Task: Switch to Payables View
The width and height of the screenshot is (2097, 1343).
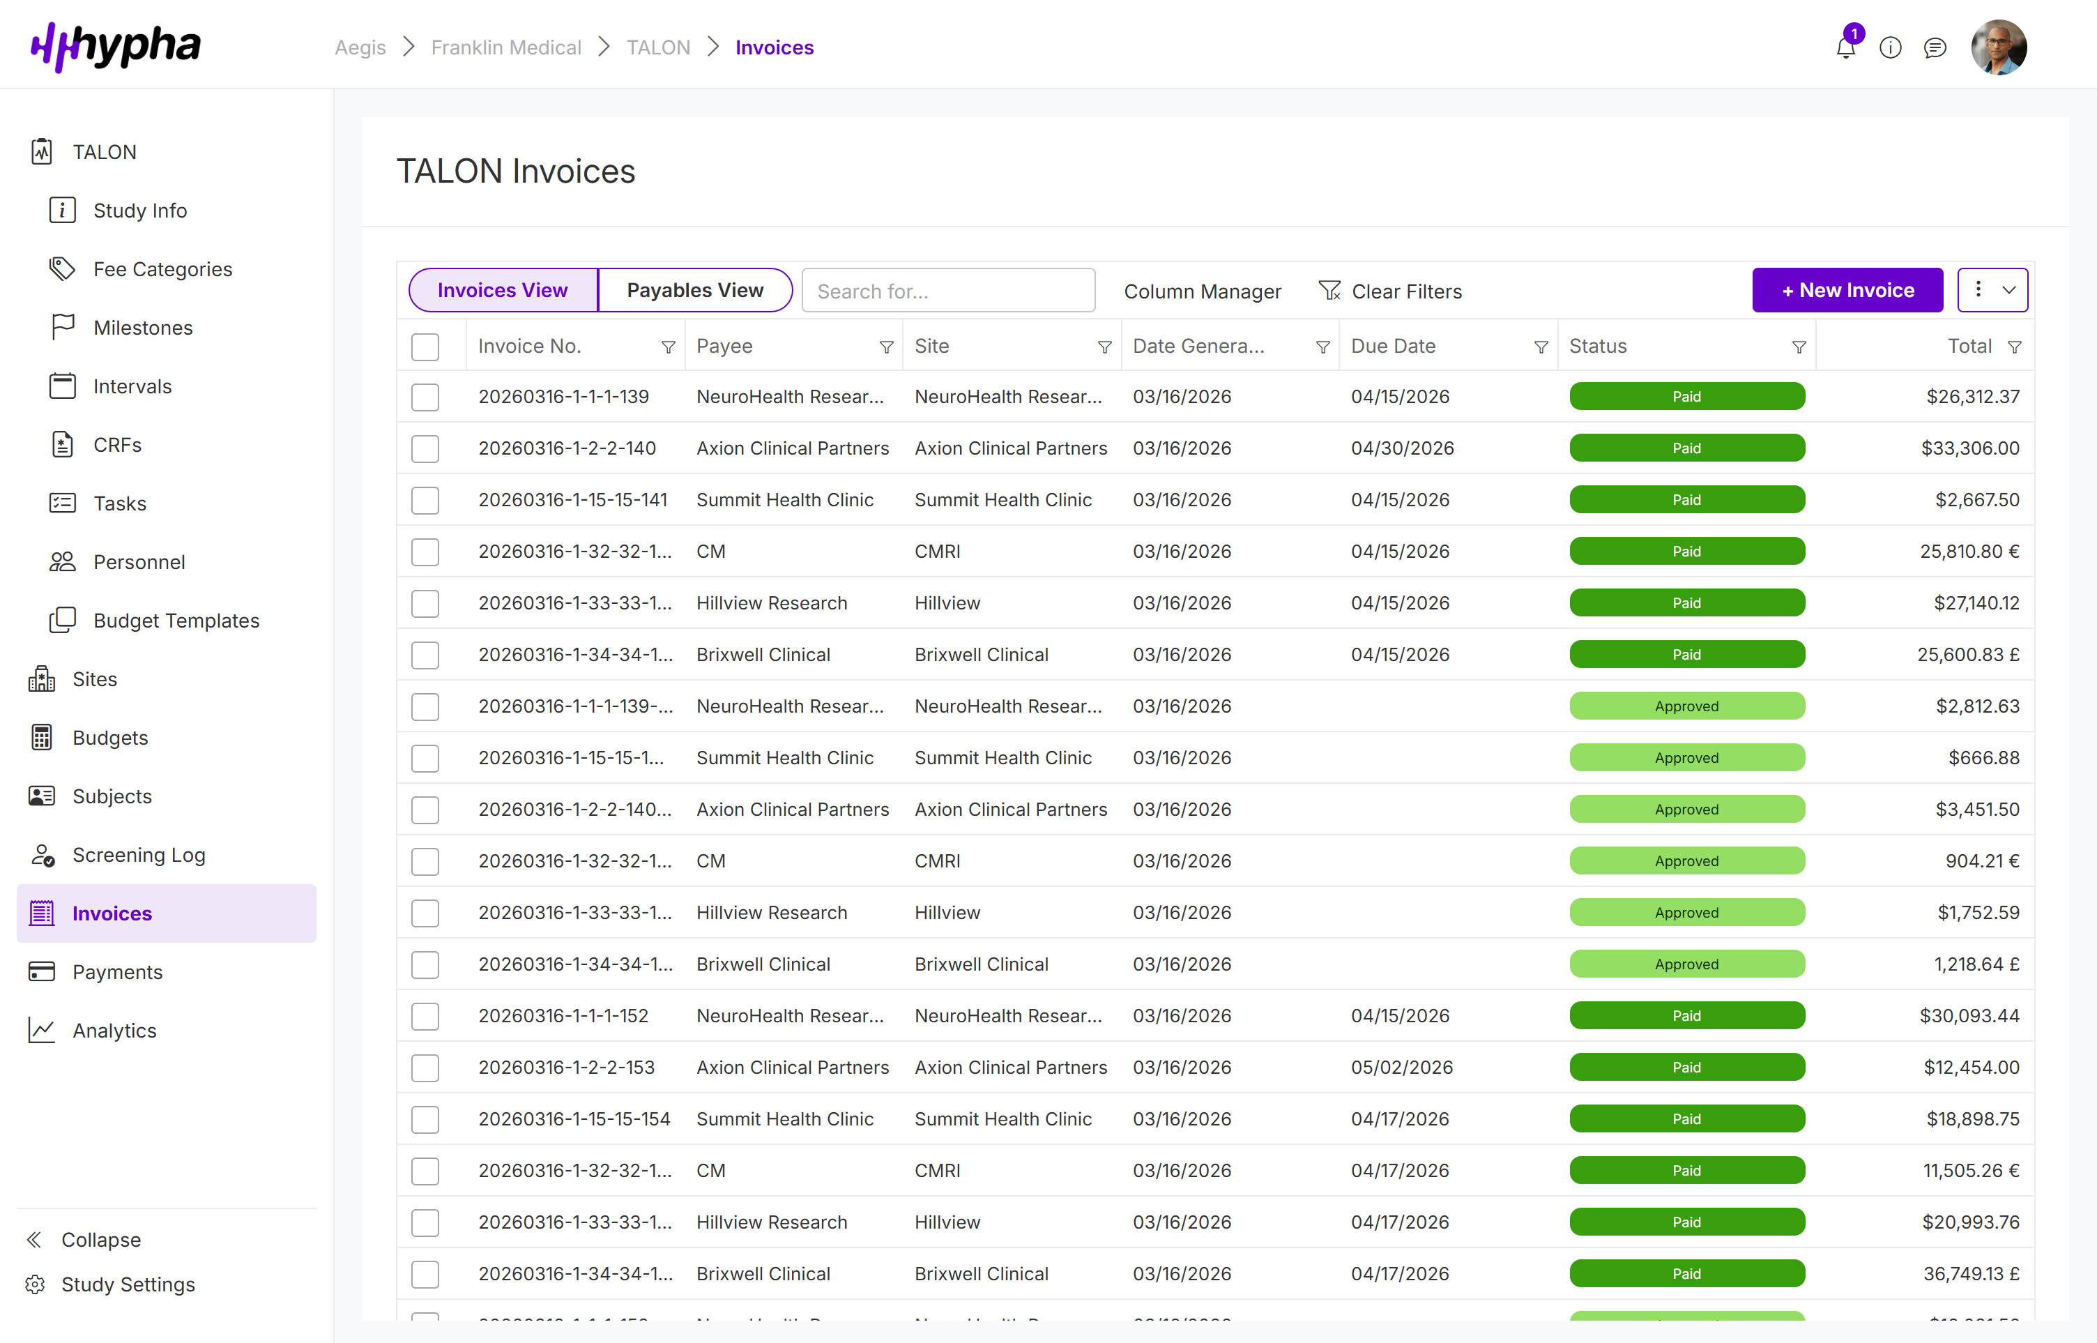Action: [694, 289]
